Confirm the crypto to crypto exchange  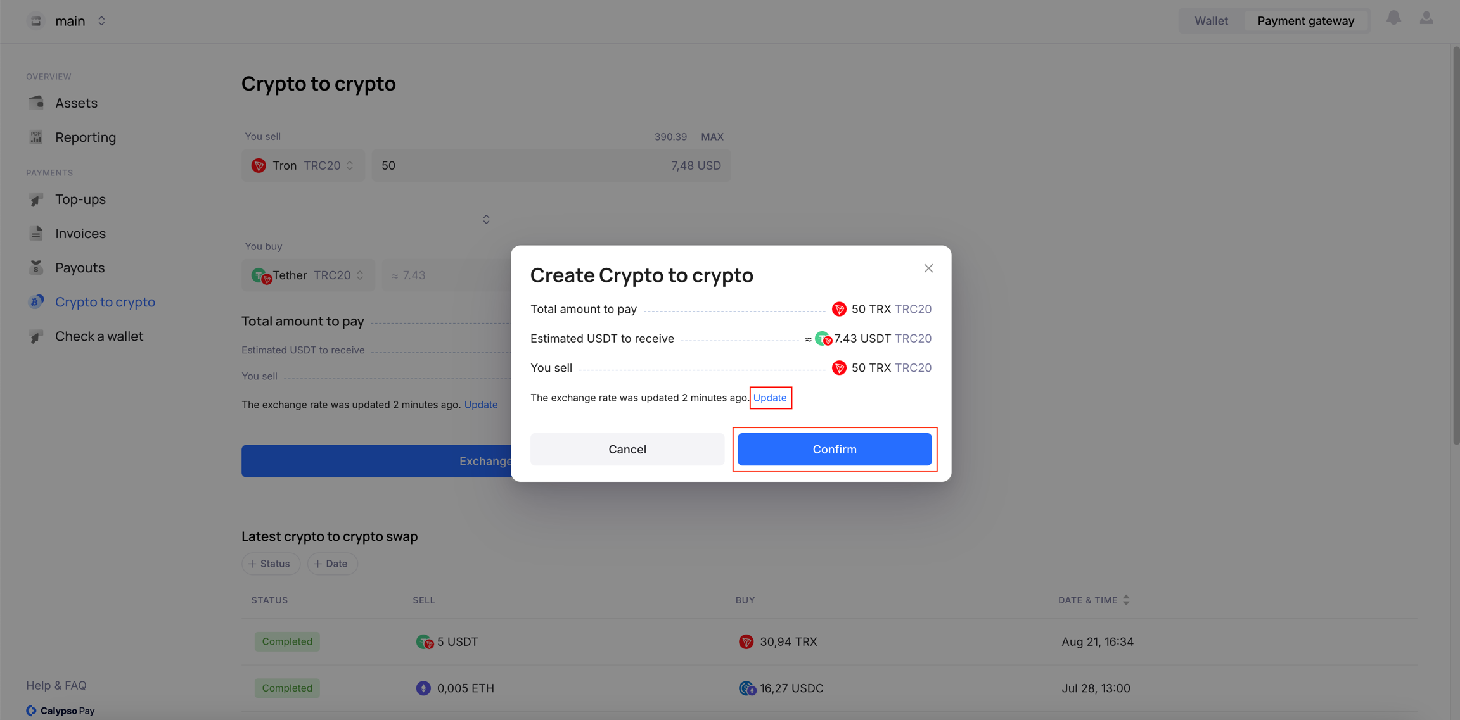point(834,449)
